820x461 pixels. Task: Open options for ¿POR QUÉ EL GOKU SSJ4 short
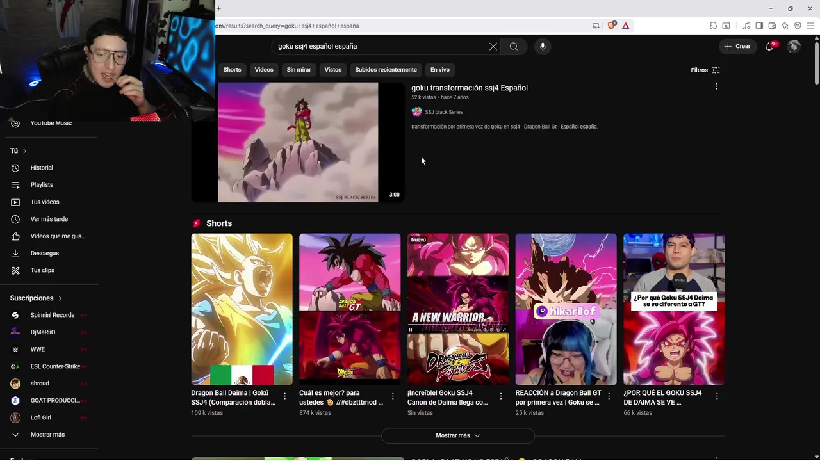(717, 396)
